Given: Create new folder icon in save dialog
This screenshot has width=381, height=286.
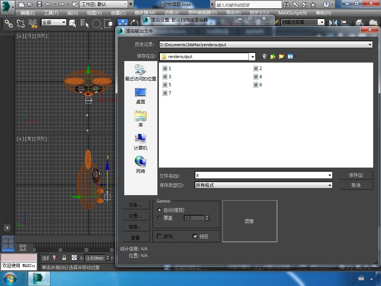Looking at the screenshot, I should [281, 57].
